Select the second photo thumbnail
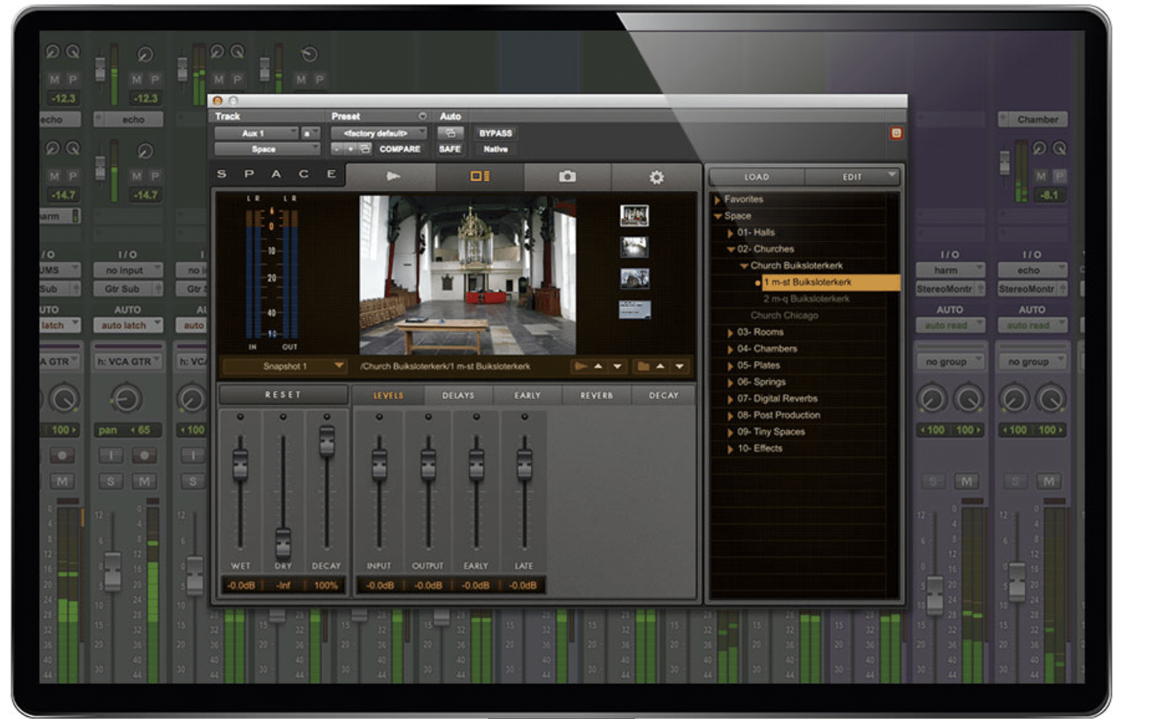This screenshot has width=1157, height=719. pos(634,247)
